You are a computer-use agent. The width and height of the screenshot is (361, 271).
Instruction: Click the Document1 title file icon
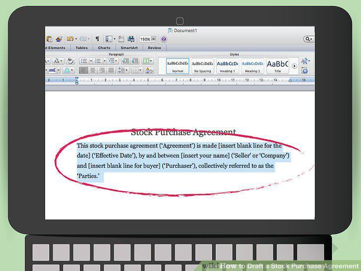coord(170,31)
